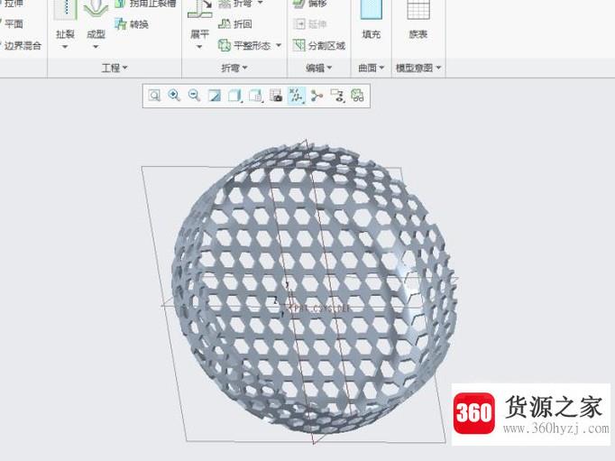Open the 工程 group overflow menu

(115, 68)
